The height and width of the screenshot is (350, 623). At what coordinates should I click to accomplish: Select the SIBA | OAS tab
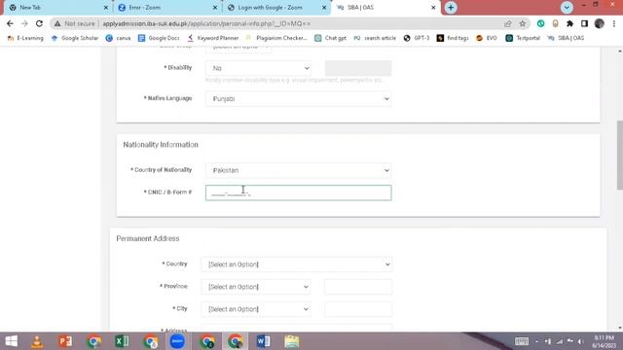(385, 8)
